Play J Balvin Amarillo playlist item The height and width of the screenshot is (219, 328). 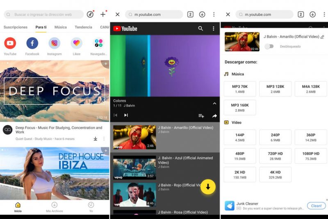click(x=165, y=137)
